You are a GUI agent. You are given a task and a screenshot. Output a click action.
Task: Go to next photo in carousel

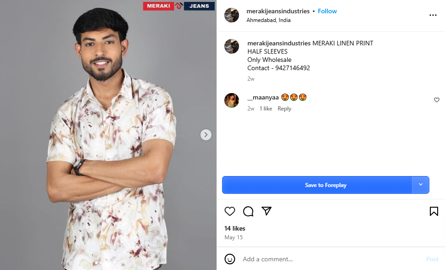click(206, 135)
